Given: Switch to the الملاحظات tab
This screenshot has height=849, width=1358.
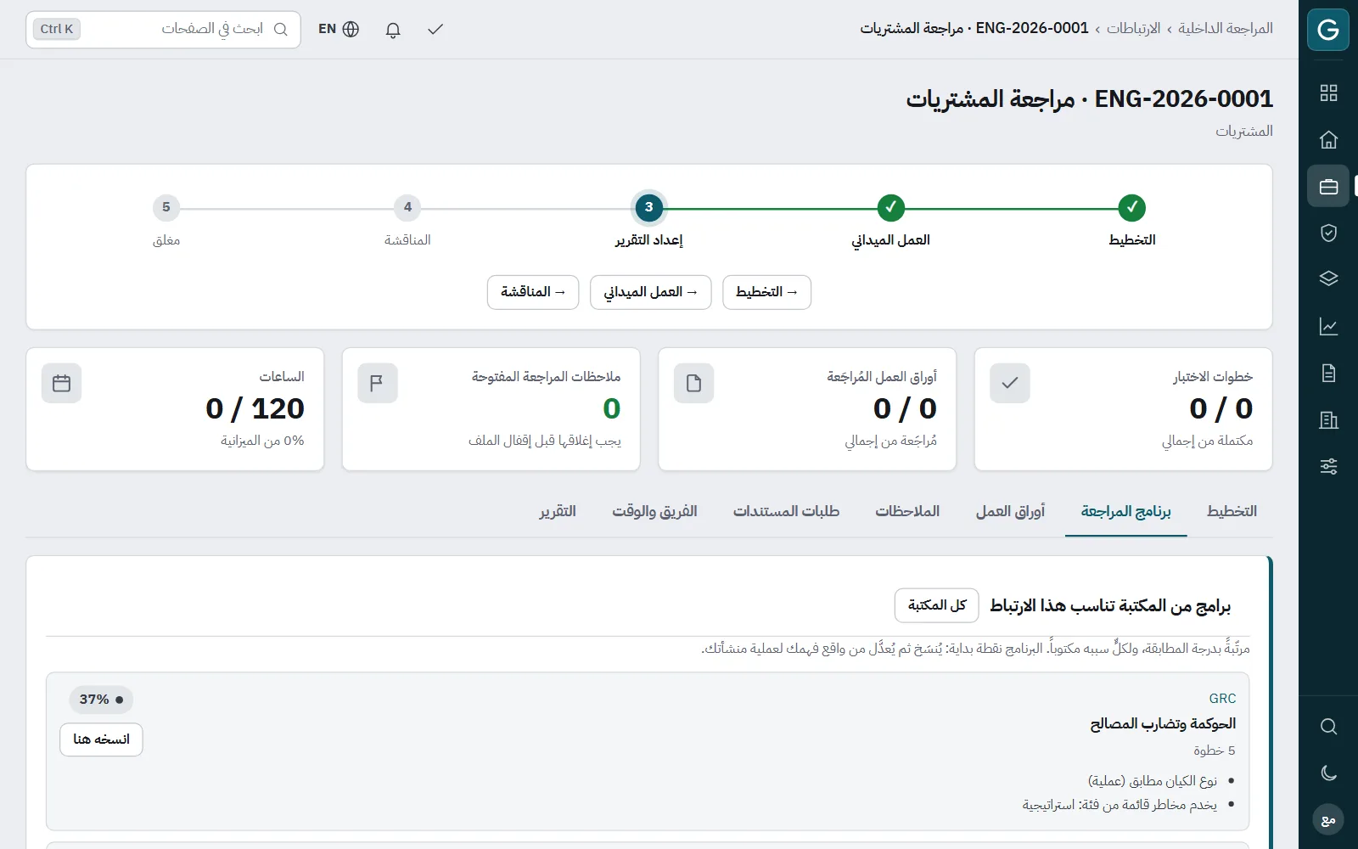Looking at the screenshot, I should (x=907, y=511).
